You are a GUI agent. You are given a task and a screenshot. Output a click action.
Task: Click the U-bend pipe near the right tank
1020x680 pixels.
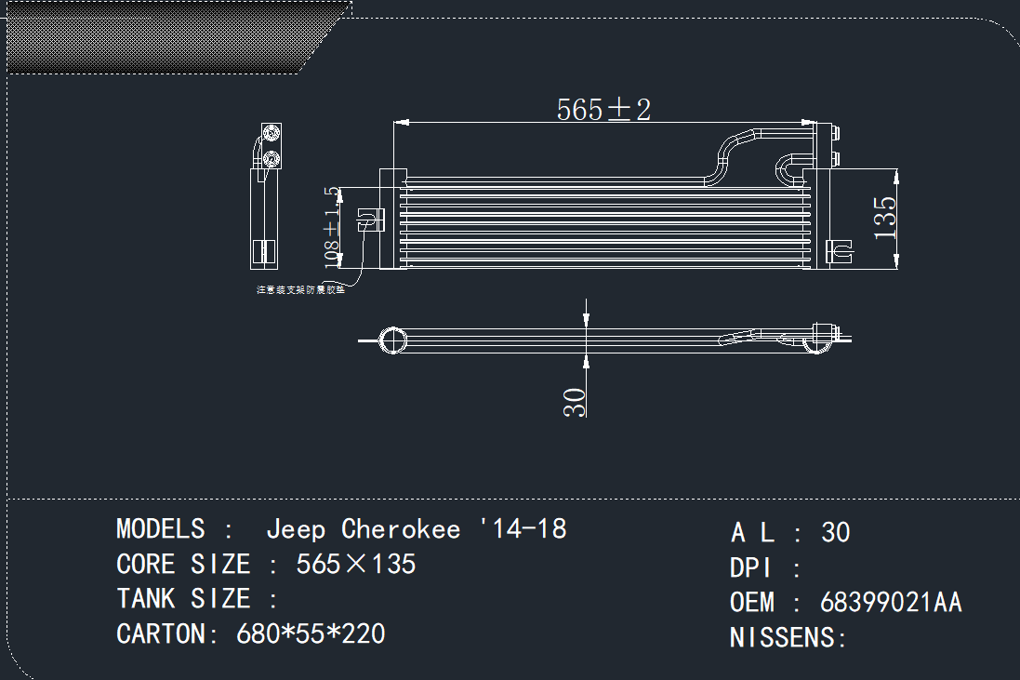point(788,165)
